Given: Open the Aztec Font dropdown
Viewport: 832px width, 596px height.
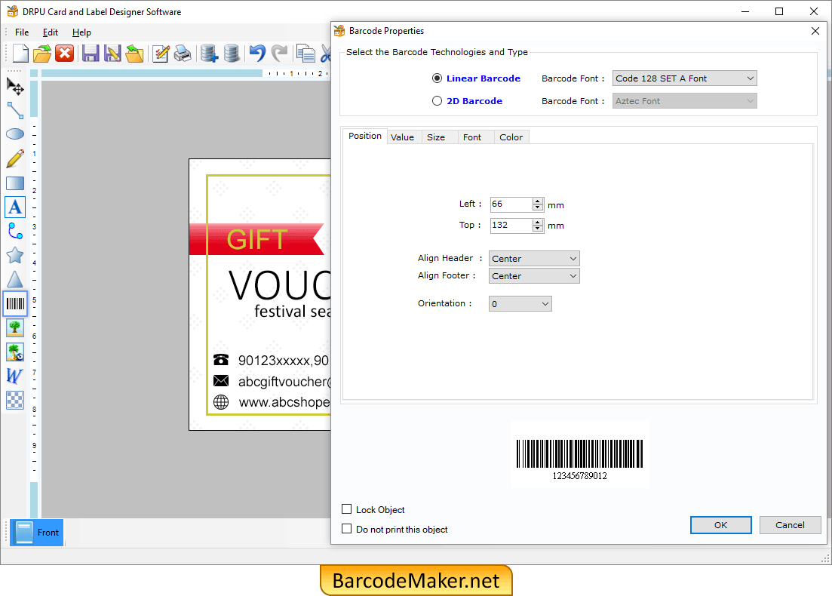Looking at the screenshot, I should click(x=684, y=101).
